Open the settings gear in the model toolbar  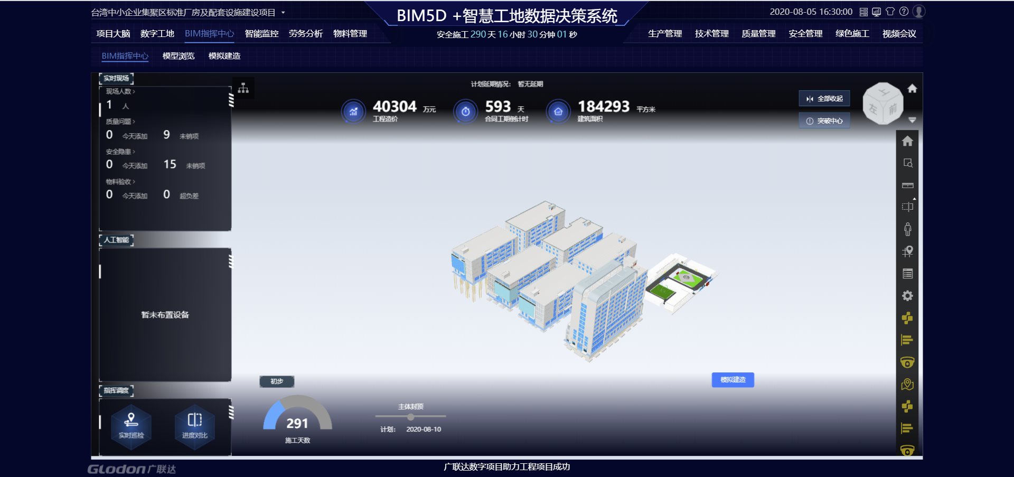(907, 296)
